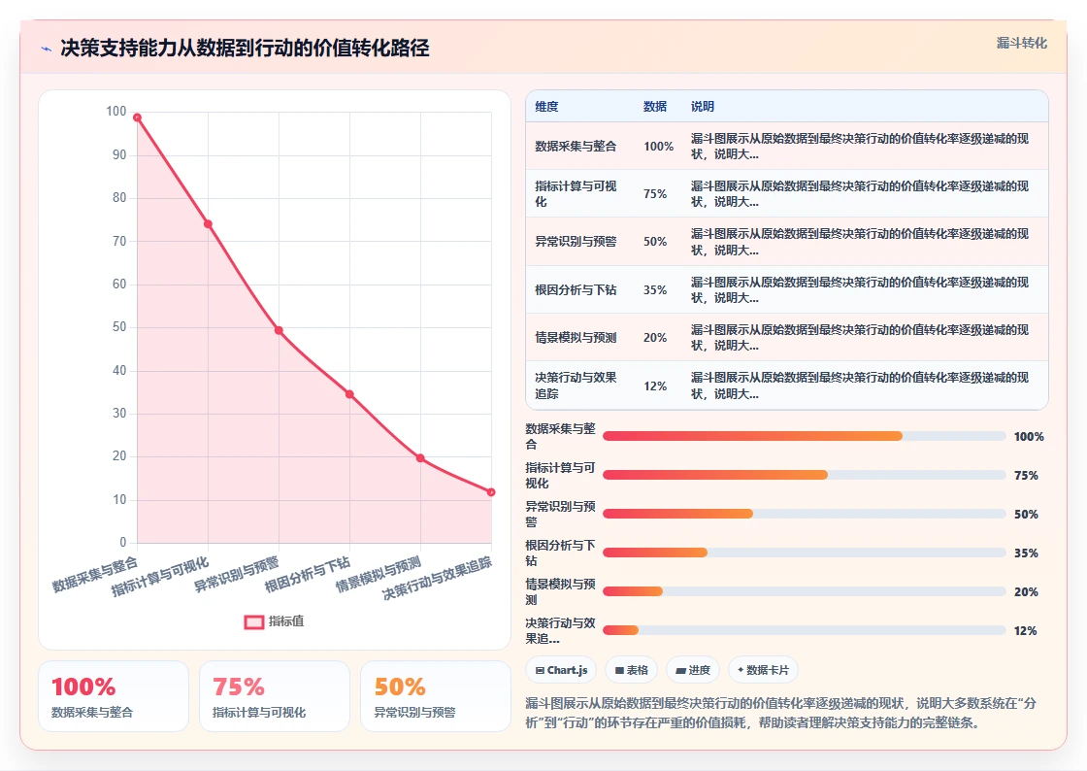Click the 进度 tag chip
Screen dimensions: 1087x771
point(693,670)
